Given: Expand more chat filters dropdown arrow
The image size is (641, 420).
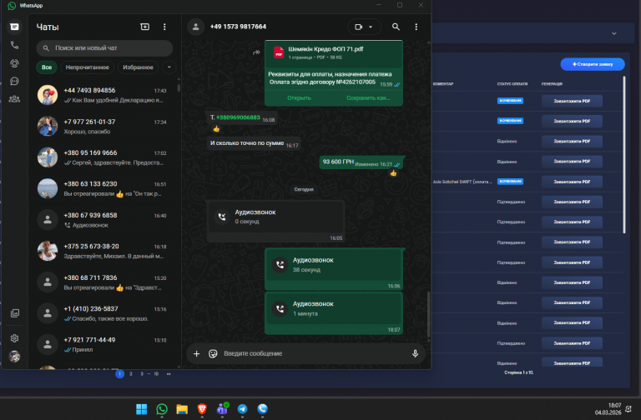Looking at the screenshot, I should [x=169, y=67].
